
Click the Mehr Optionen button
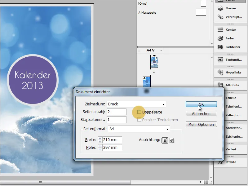click(201, 125)
